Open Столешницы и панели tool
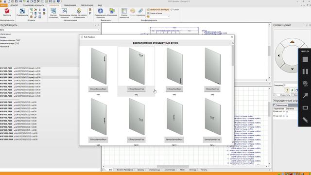This screenshot has height=175, width=311. coord(65,13)
